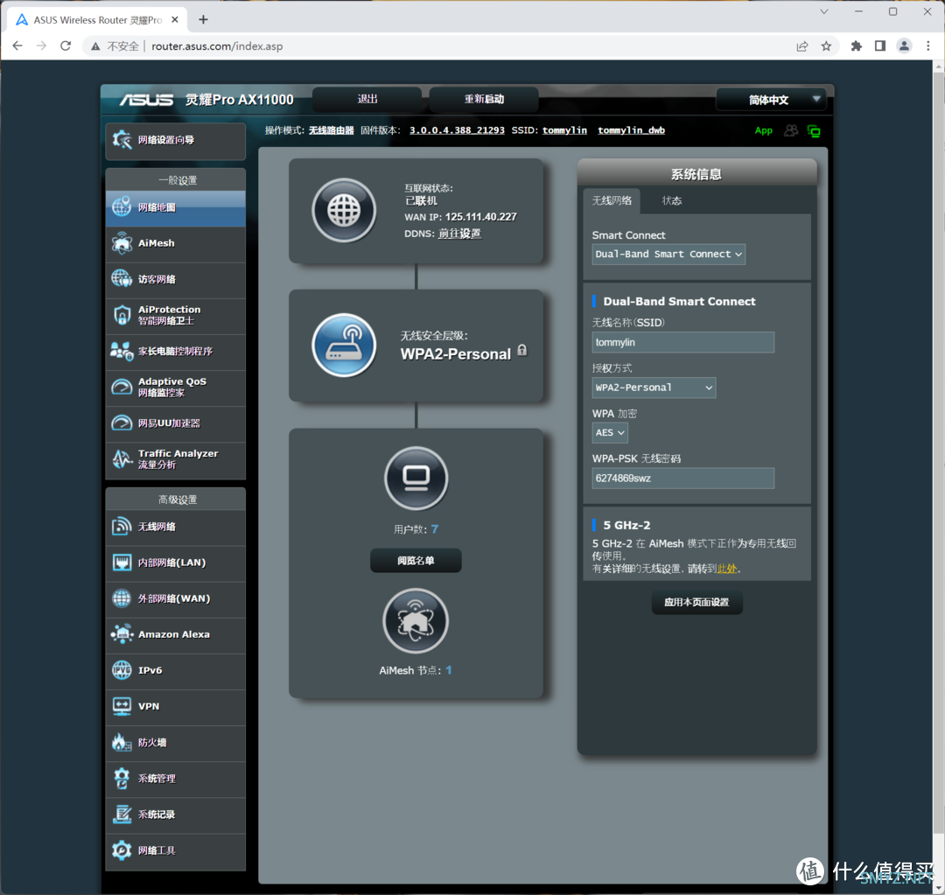Open the network setup wizard icon

122,140
